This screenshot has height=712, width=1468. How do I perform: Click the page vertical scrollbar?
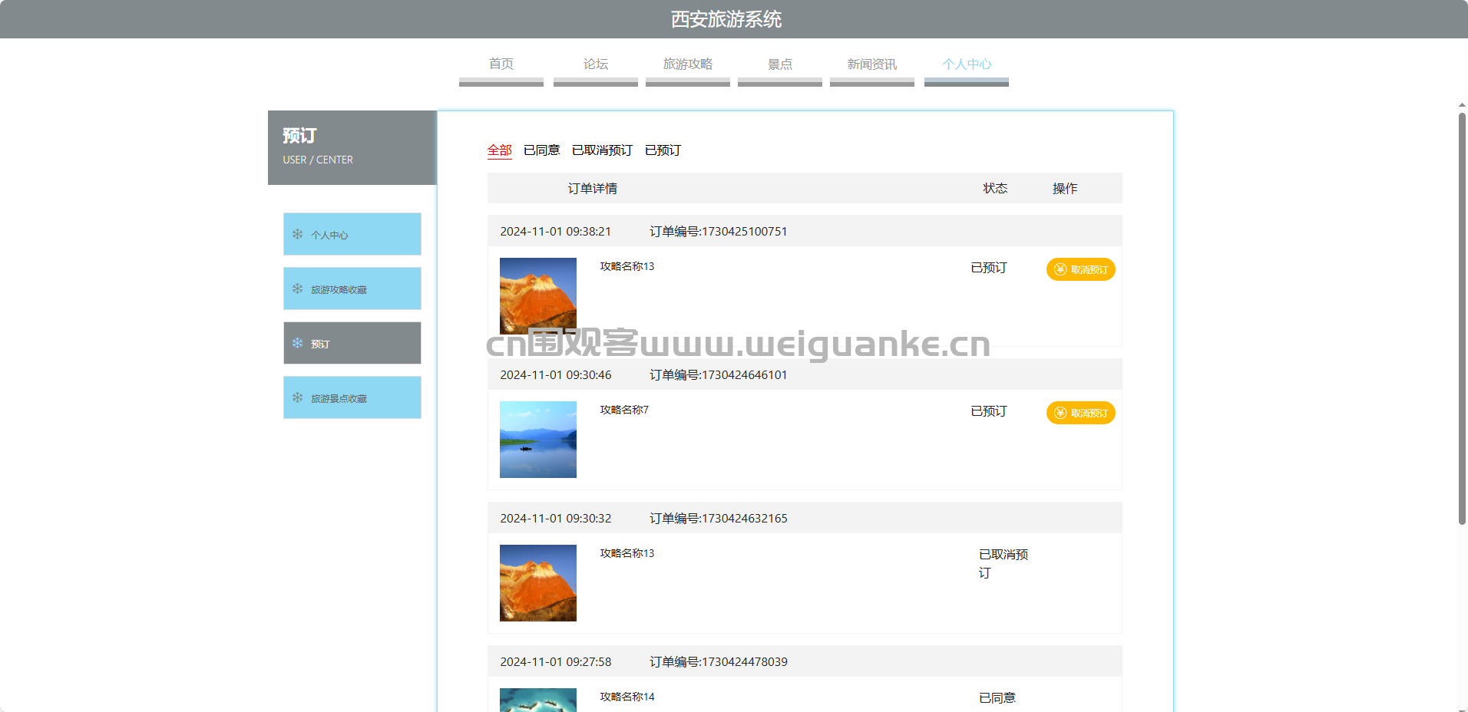(1462, 318)
